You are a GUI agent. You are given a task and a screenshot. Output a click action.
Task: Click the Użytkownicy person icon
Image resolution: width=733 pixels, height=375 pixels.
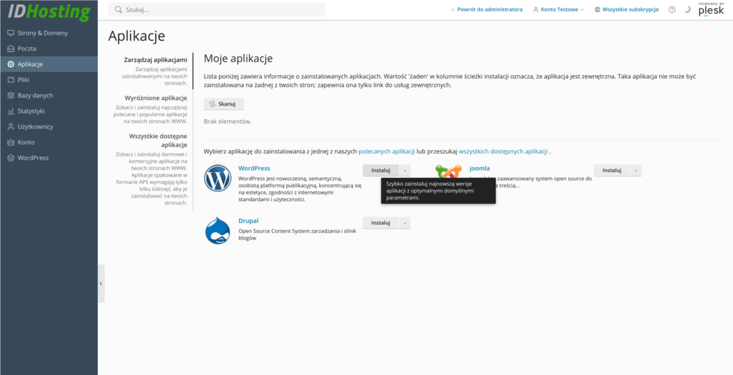(11, 127)
